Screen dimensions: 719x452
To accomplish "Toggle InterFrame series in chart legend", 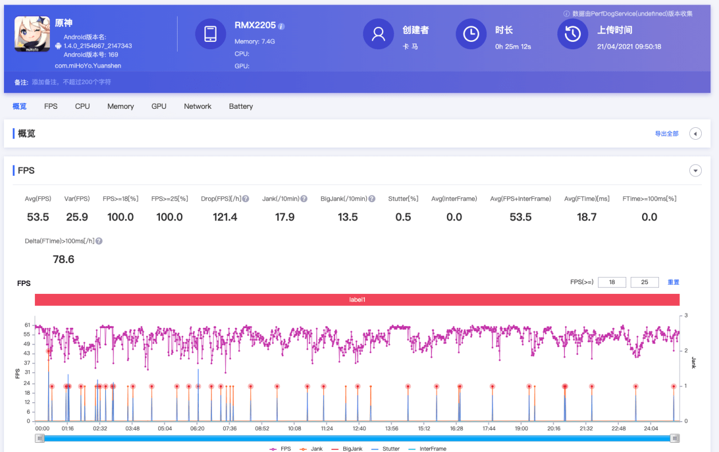I will pos(426,449).
